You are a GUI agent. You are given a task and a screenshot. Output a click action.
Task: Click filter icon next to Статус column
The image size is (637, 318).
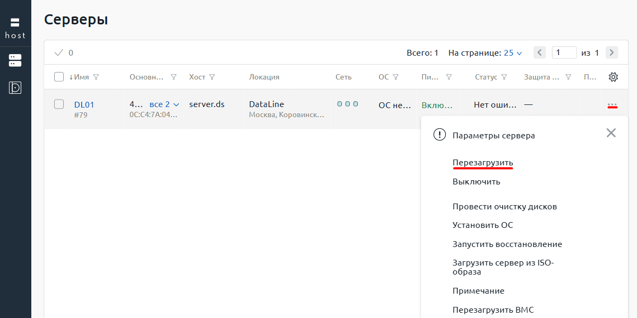tap(504, 77)
